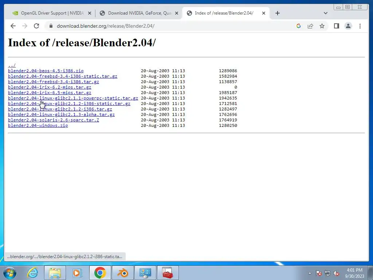Click the forward navigation arrow
Screen dimensions: 373x280
[25, 26]
